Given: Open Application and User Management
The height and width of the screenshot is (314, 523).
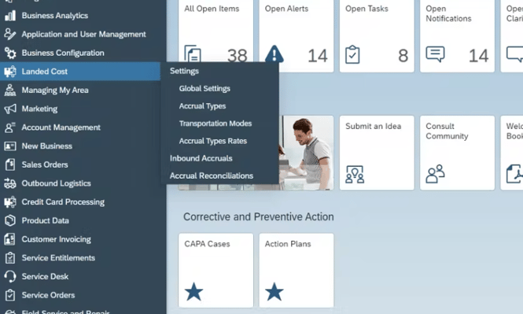Looking at the screenshot, I should 83,34.
